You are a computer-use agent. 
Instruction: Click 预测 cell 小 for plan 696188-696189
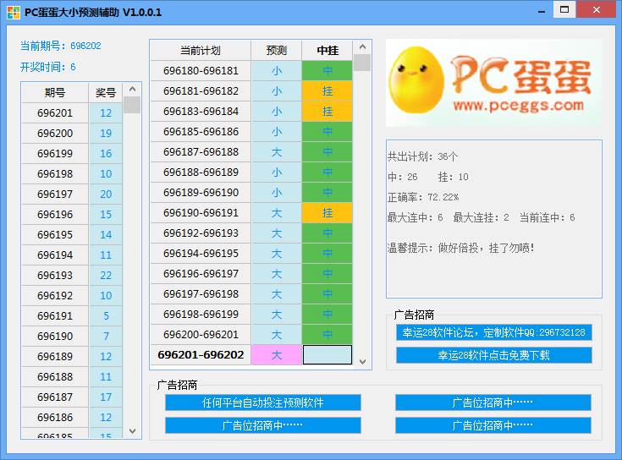[x=277, y=172]
